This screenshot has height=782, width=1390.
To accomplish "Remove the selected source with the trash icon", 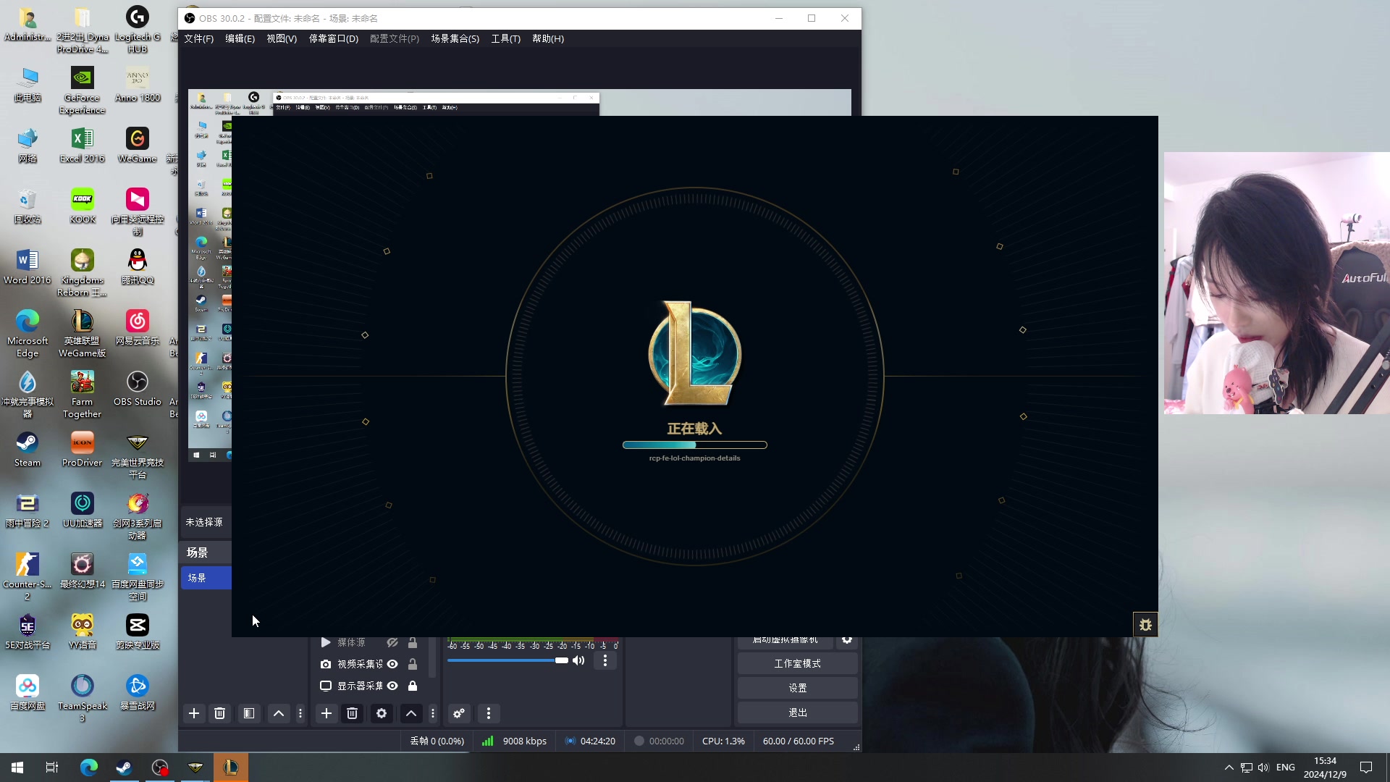I will point(353,713).
